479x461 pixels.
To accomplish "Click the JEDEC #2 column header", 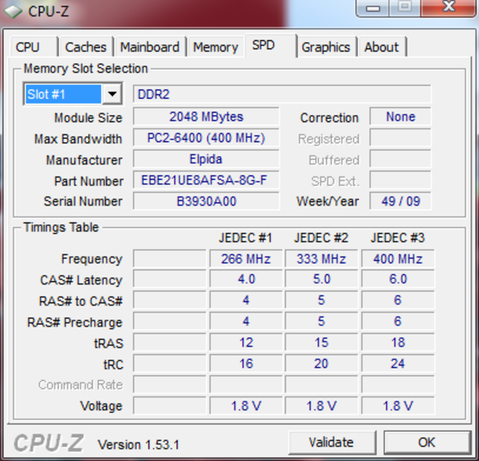I will pos(321,238).
